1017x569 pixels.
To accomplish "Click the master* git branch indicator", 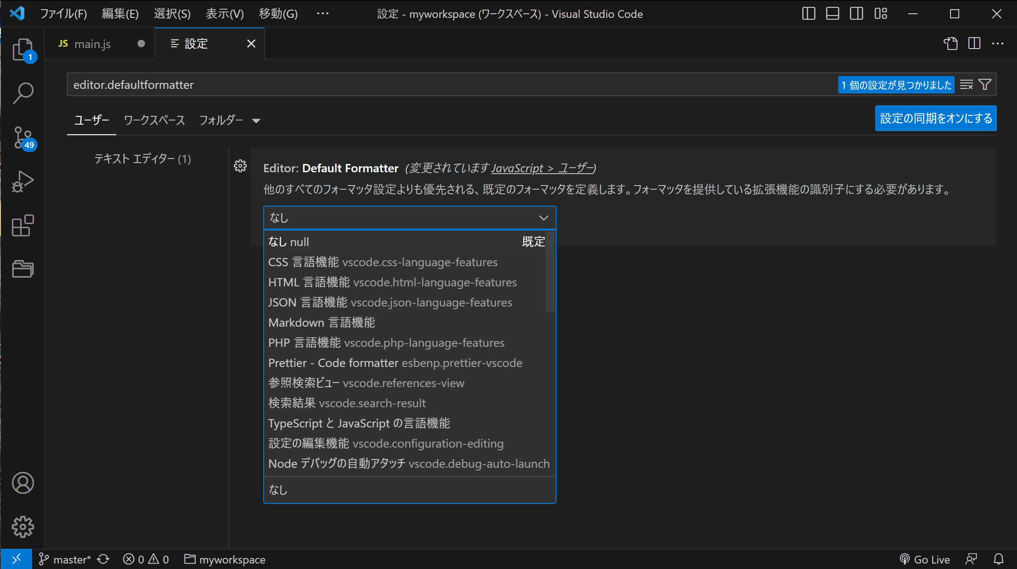I will [65, 559].
